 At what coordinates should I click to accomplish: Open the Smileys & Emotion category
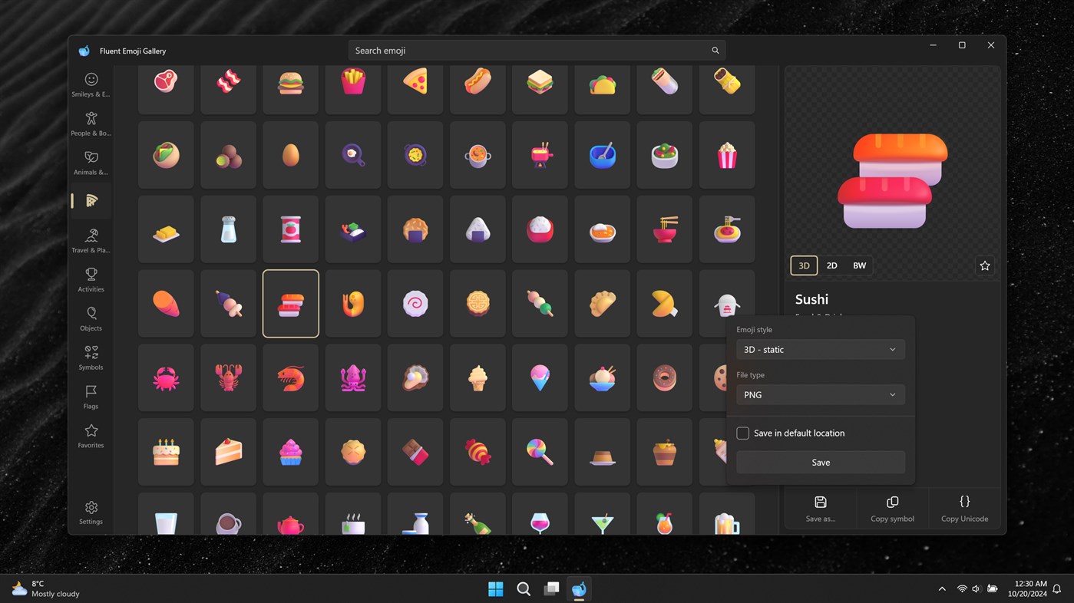[91, 84]
